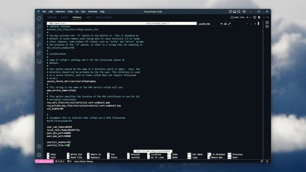The width and height of the screenshot is (306, 172).
Task: Open the Customize Layout icon
Action: pos(244,11)
